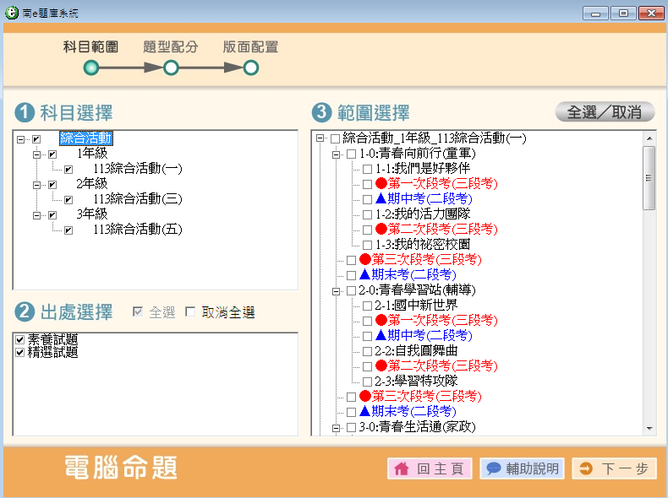Image resolution: width=668 pixels, height=498 pixels.
Task: Uncheck 113綜合活動(五) checkbox
Action: point(68,230)
